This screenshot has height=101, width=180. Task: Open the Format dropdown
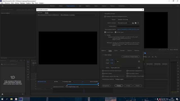pos(124,20)
